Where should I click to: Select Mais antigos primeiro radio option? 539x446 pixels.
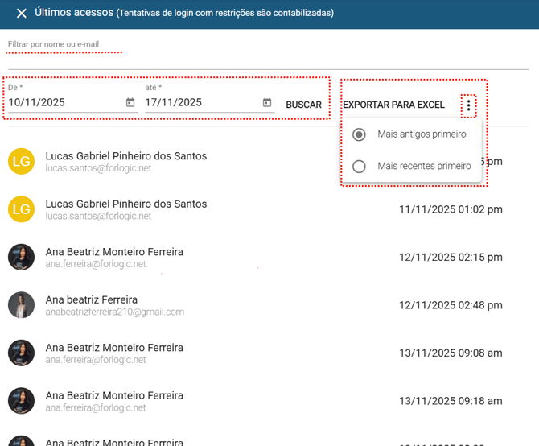[360, 134]
